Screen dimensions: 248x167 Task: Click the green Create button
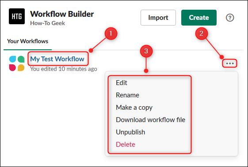(x=199, y=18)
